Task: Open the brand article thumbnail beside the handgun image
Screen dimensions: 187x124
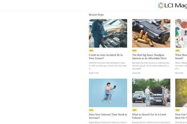Action: click(x=181, y=33)
